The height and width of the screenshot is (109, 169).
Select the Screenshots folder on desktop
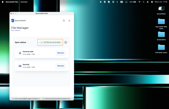[161, 36]
